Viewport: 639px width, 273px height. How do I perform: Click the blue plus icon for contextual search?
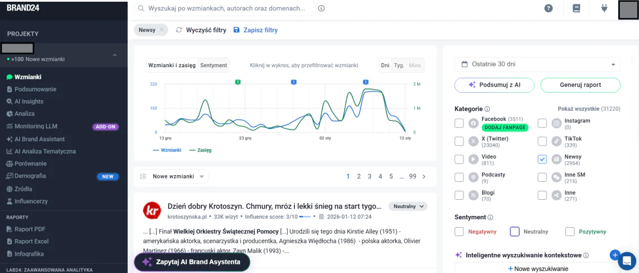pos(615,255)
